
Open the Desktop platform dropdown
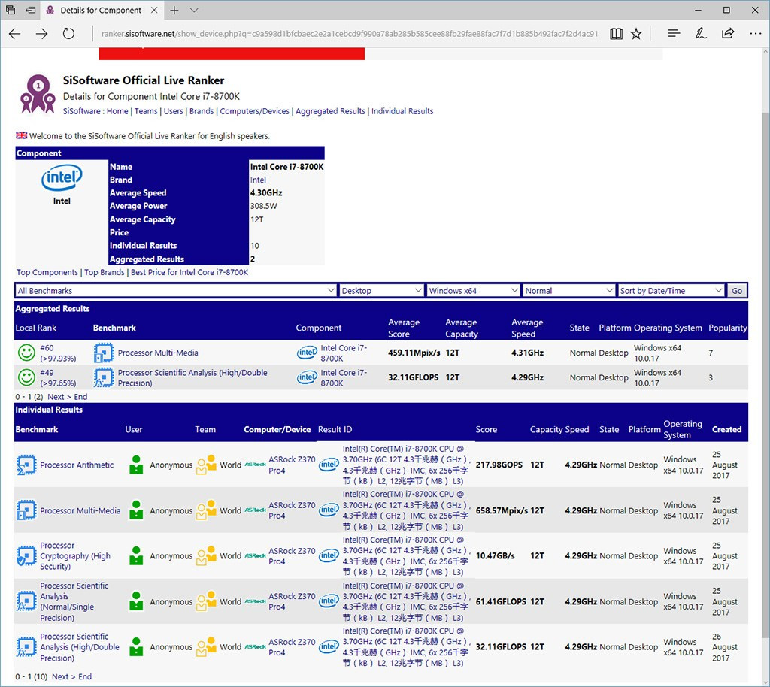(382, 291)
